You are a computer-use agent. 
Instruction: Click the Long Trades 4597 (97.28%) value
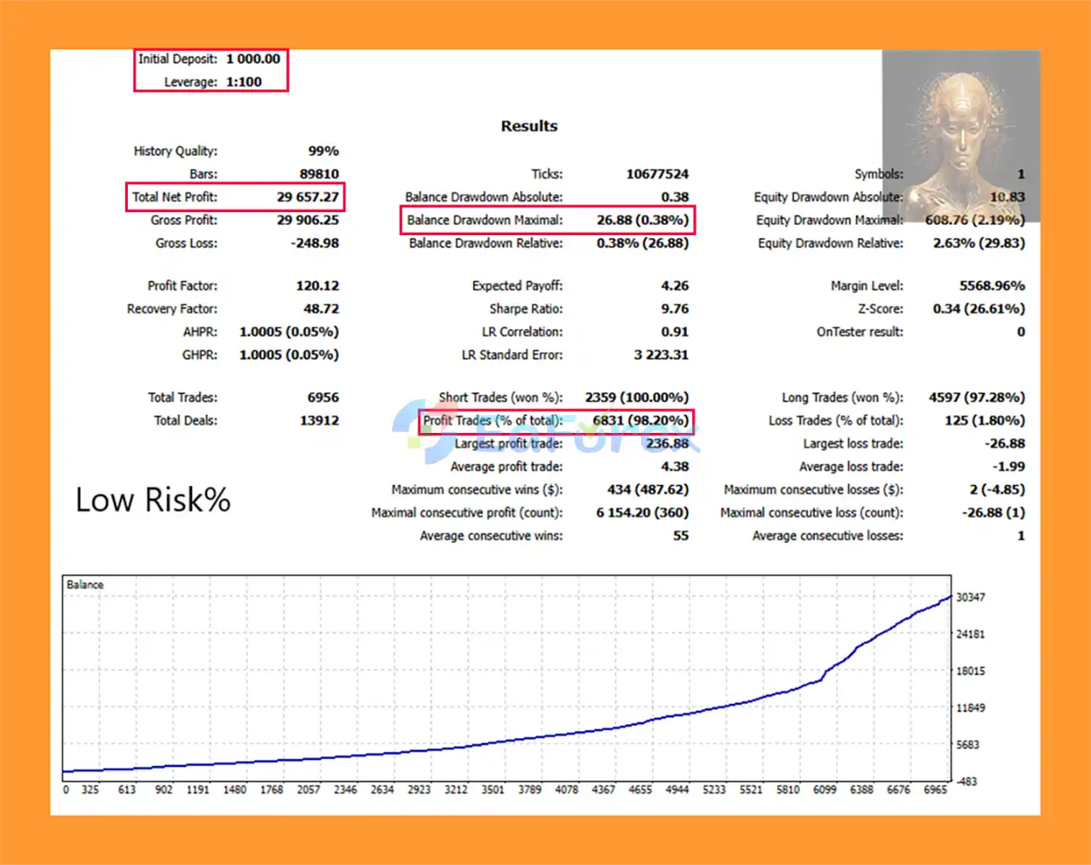click(977, 397)
